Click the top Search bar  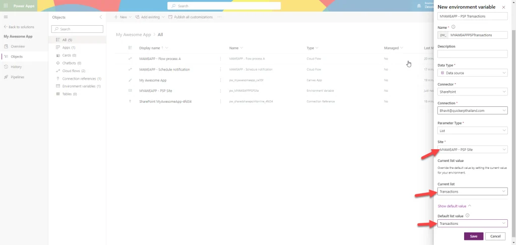[224, 6]
